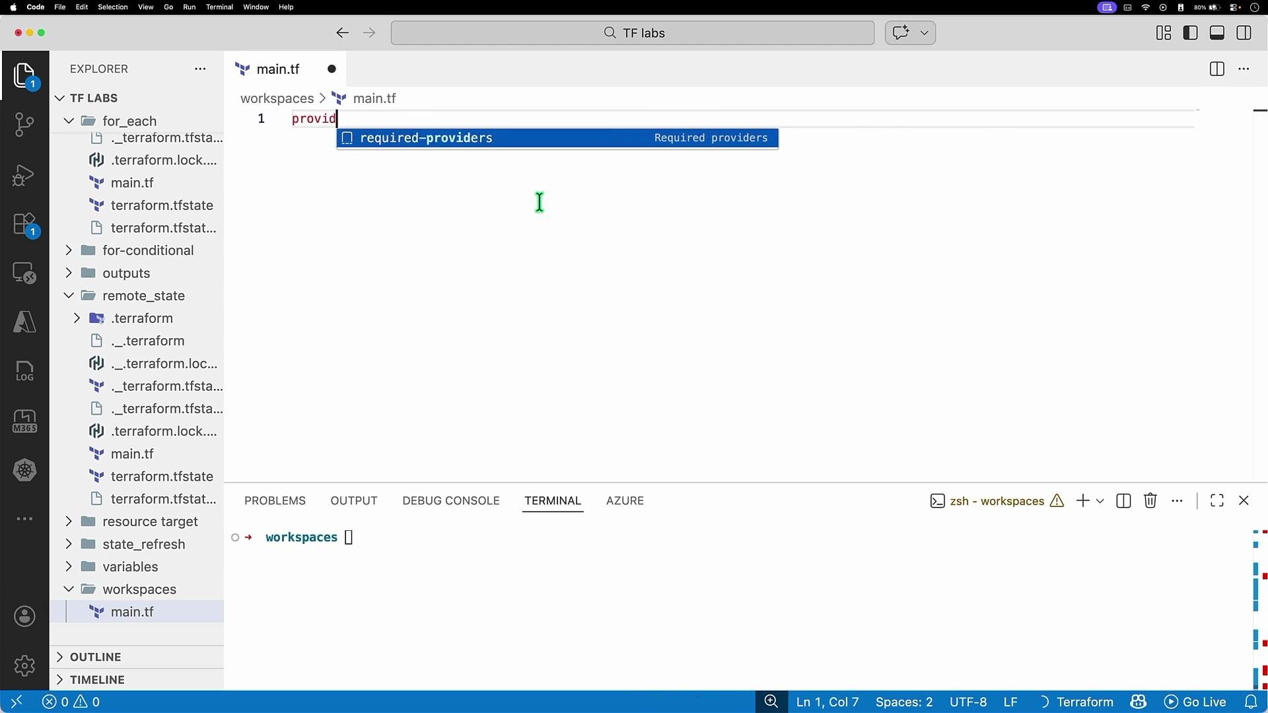Kill the terminal with trash icon
The image size is (1268, 713).
1150,501
